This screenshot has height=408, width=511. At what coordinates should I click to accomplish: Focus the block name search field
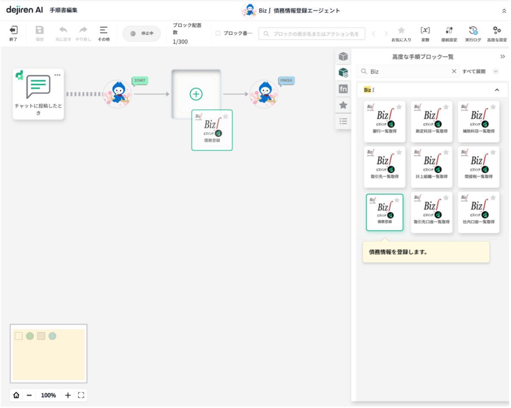click(311, 34)
